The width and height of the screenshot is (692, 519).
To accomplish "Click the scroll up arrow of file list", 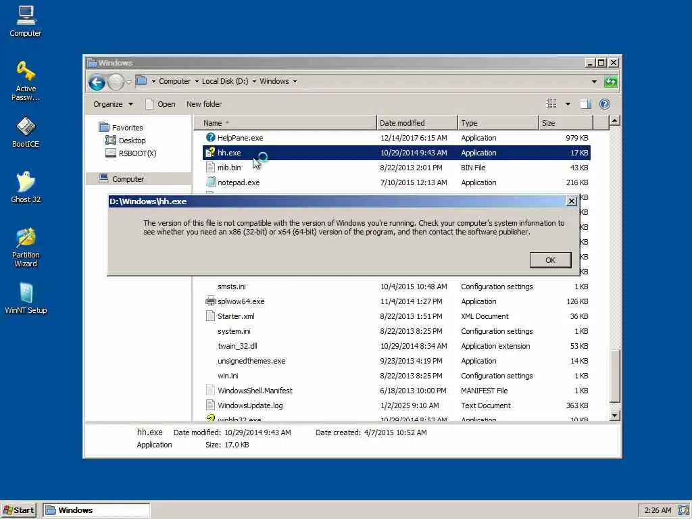I will 615,120.
